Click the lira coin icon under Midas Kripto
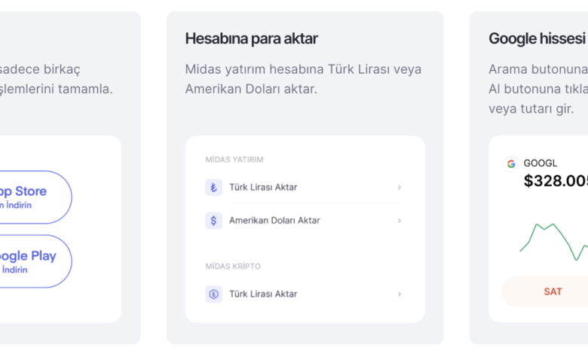The width and height of the screenshot is (588, 354). (x=213, y=294)
